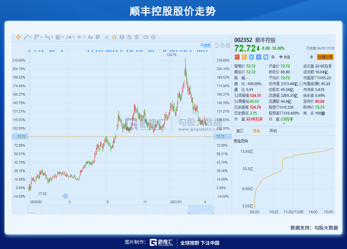Select the trend line drawing tool
The image size is (347, 249).
pyautogui.click(x=26, y=37)
